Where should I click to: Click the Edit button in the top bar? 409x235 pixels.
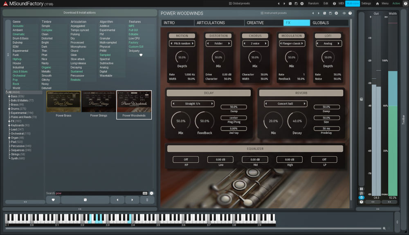tap(326, 3)
